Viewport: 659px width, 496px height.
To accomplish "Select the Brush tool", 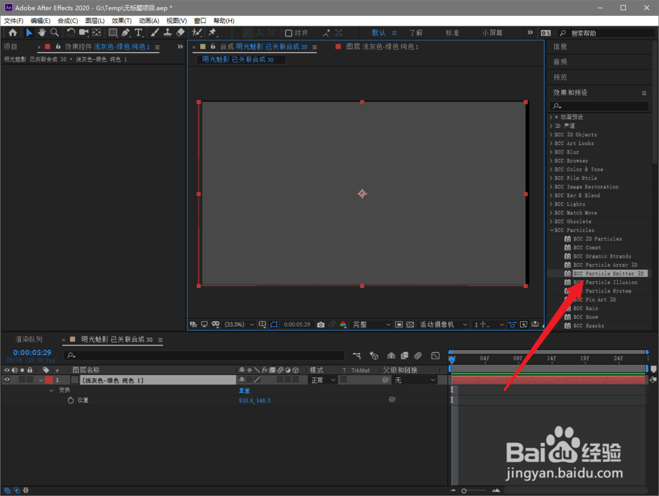I will pyautogui.click(x=155, y=32).
